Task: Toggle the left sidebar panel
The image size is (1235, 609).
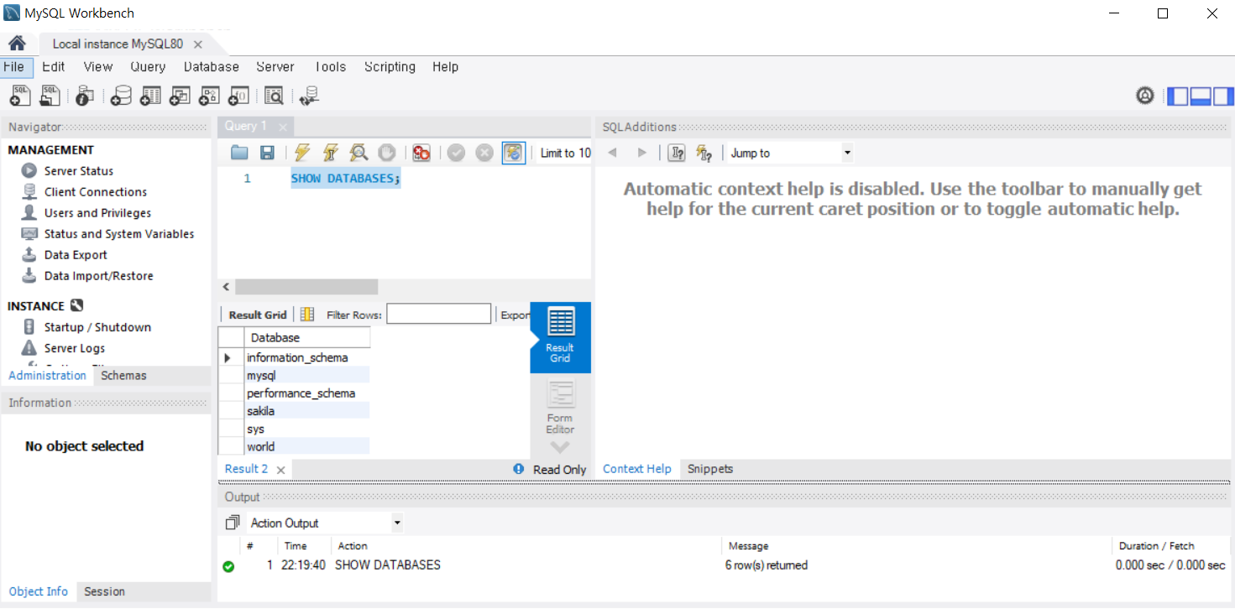Action: (1178, 96)
